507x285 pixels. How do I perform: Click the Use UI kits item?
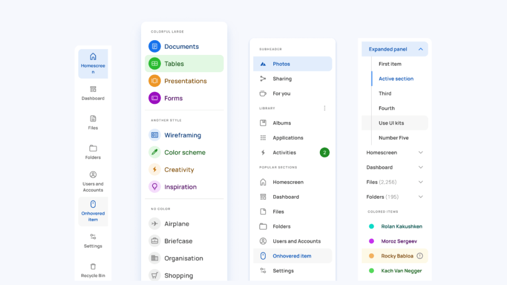pyautogui.click(x=391, y=123)
